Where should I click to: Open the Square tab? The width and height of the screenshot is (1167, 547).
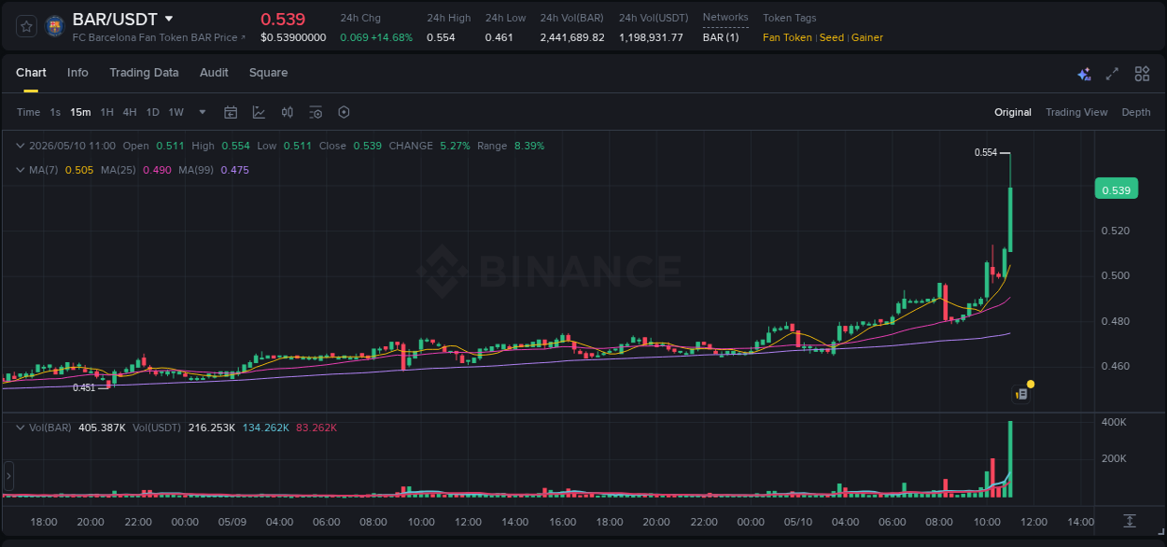pyautogui.click(x=268, y=73)
